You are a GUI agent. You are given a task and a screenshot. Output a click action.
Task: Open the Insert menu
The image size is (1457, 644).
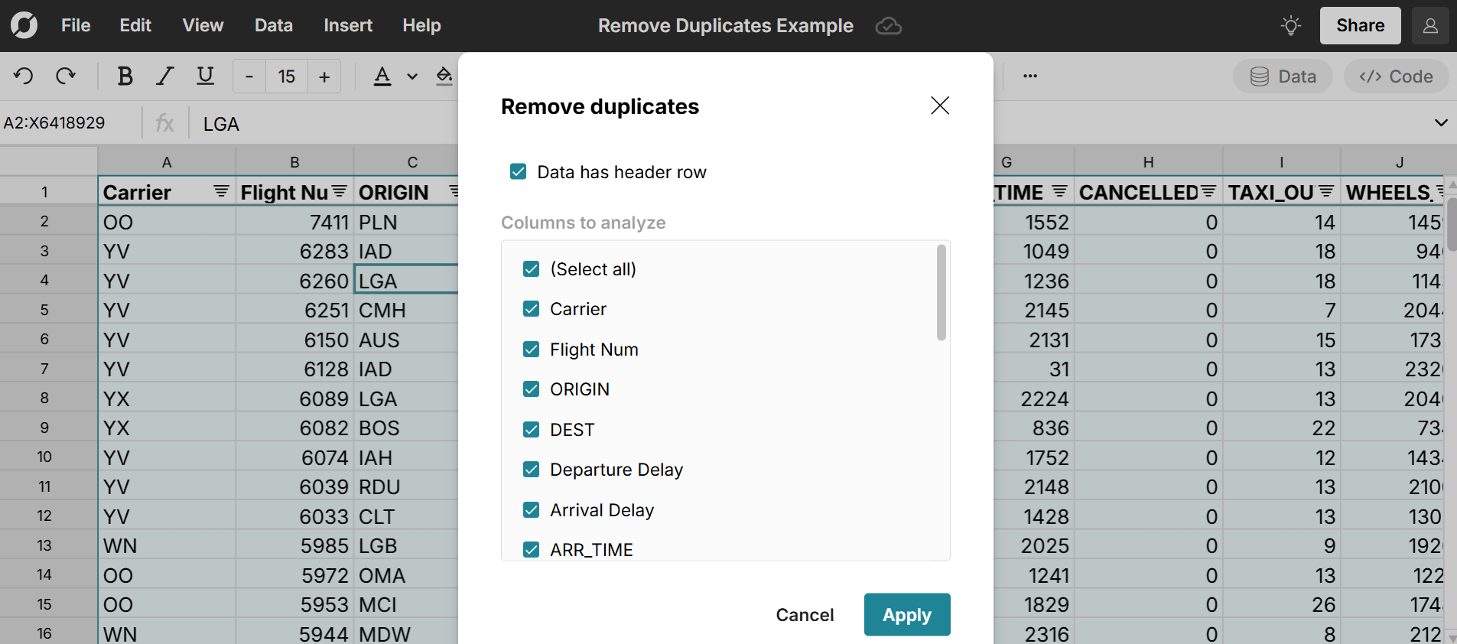click(347, 25)
